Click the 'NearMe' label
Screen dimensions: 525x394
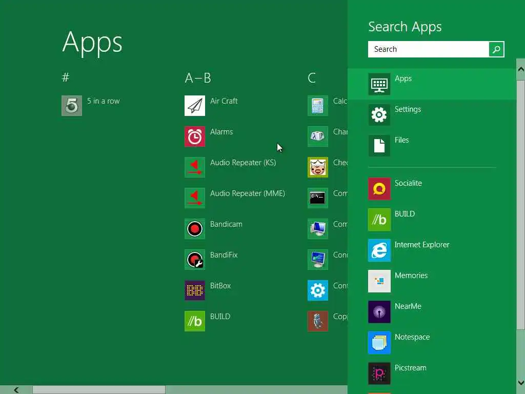click(408, 306)
